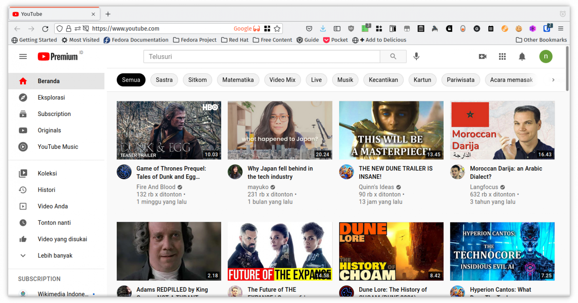Click the Beranda home icon in sidebar
Image resolution: width=578 pixels, height=303 pixels.
coord(23,81)
